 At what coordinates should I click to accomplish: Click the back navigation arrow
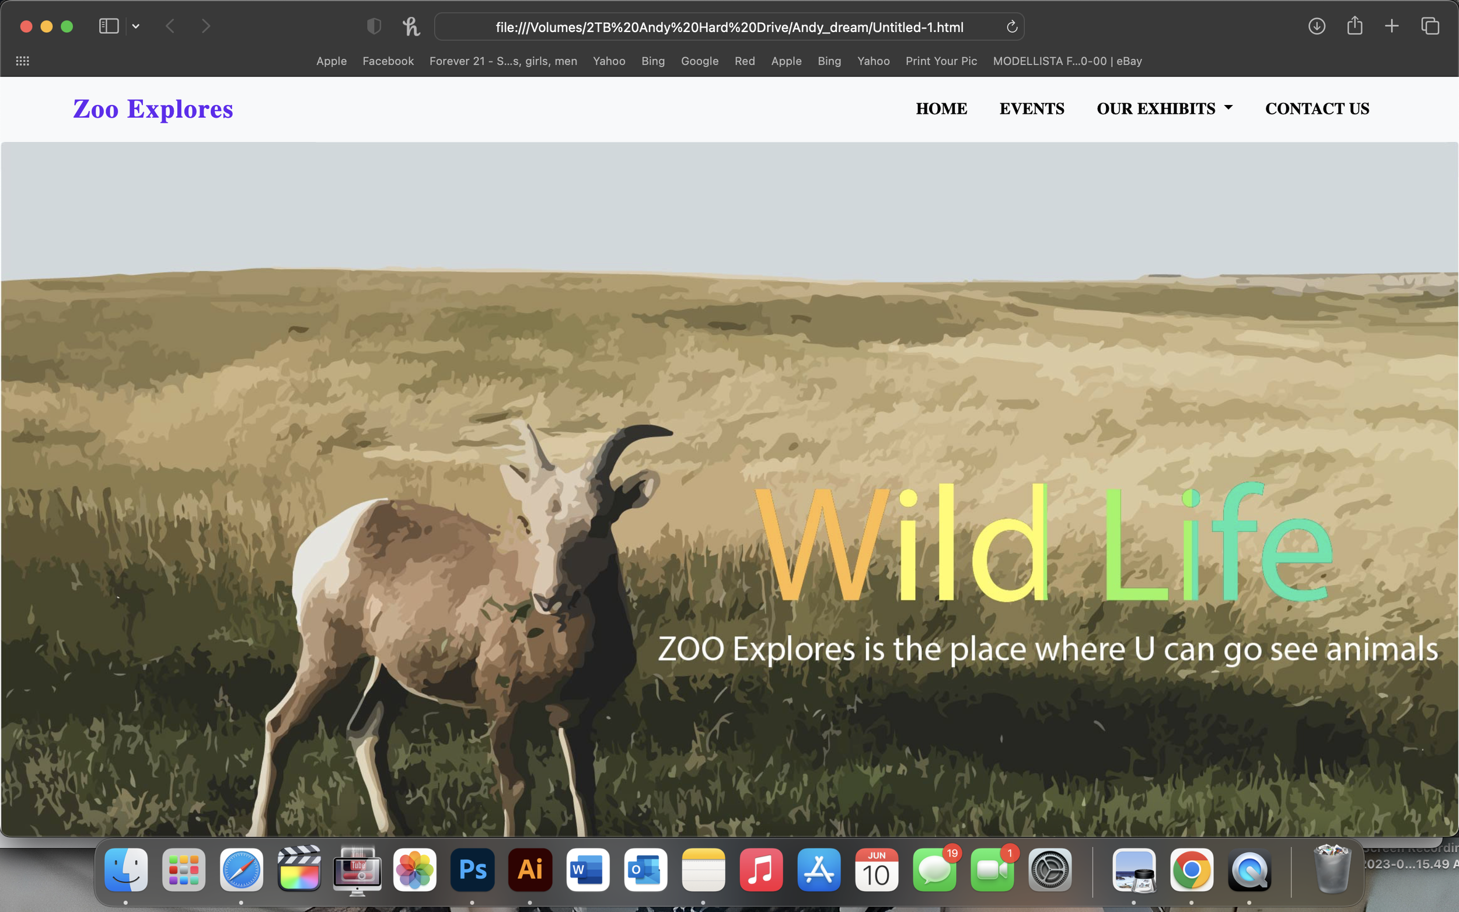170,26
